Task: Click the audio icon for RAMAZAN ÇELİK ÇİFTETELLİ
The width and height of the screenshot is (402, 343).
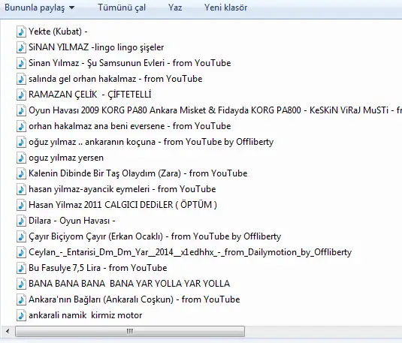Action: coord(21,95)
